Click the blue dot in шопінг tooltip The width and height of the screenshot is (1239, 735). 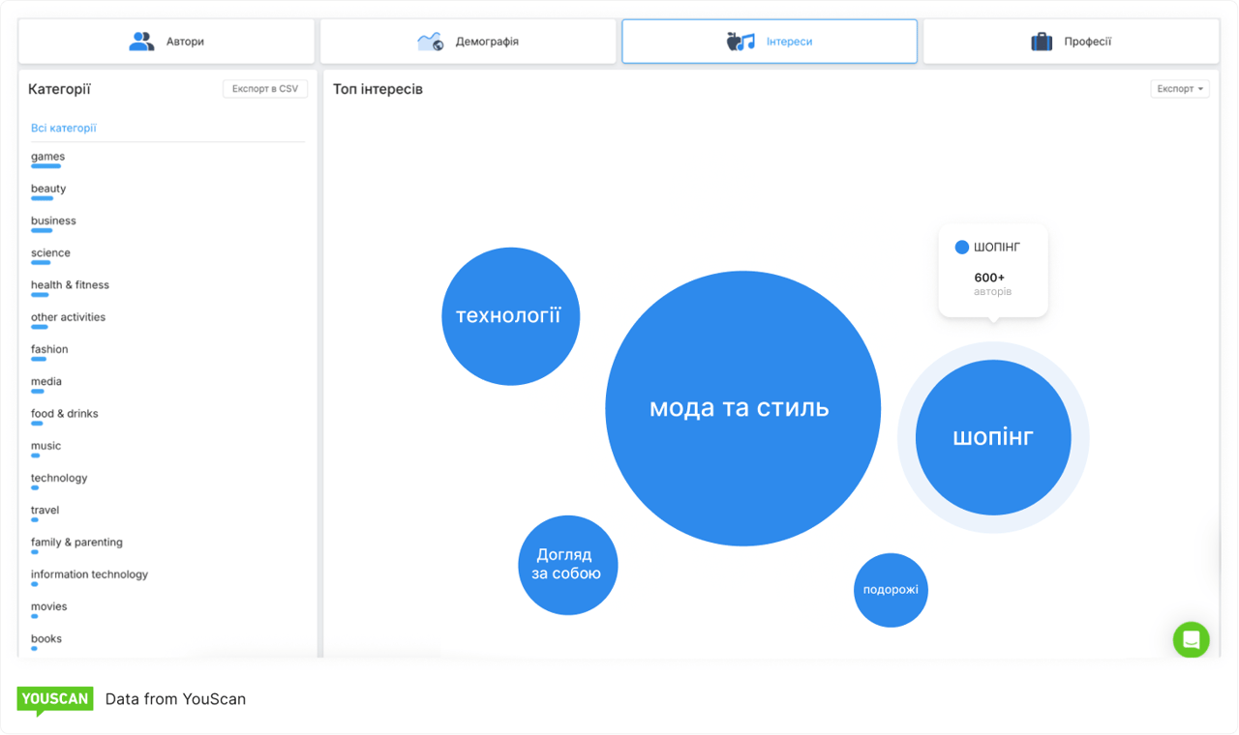961,248
